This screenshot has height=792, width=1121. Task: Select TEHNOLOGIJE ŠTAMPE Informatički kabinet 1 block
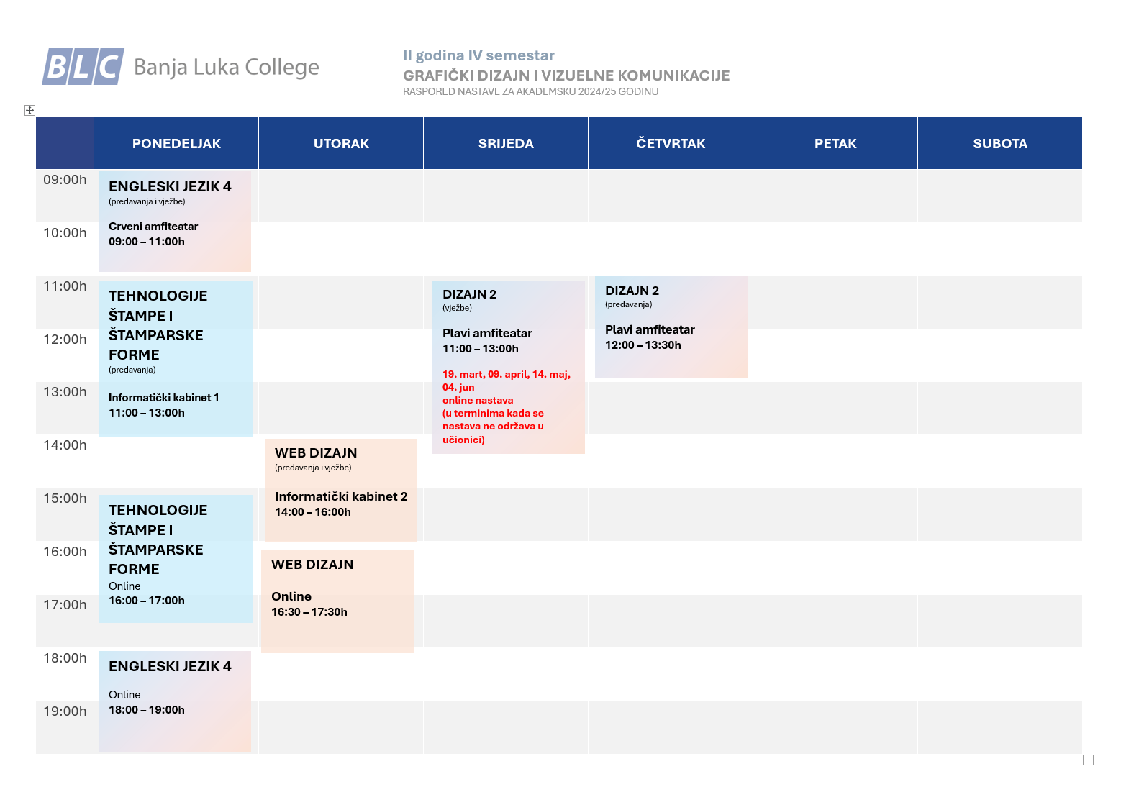[x=176, y=358]
